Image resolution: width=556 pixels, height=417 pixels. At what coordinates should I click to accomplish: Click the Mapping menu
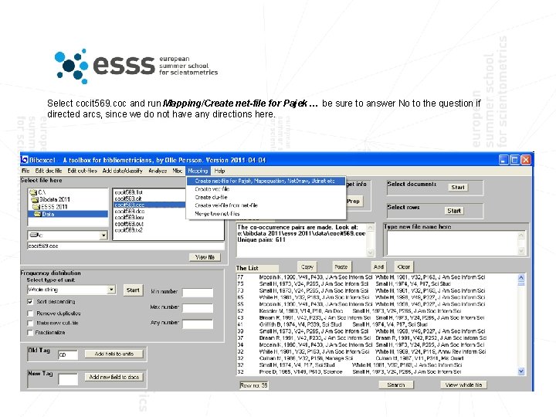[198, 171]
